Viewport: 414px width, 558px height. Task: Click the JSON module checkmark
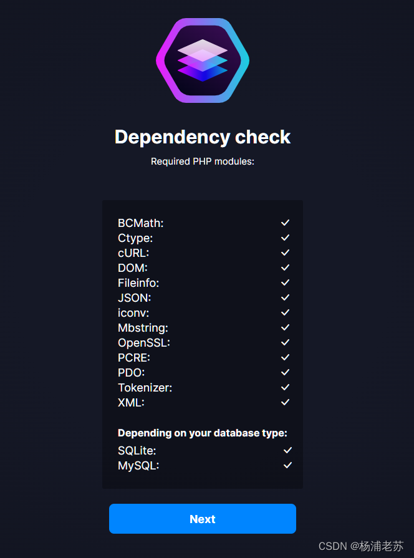pyautogui.click(x=284, y=297)
